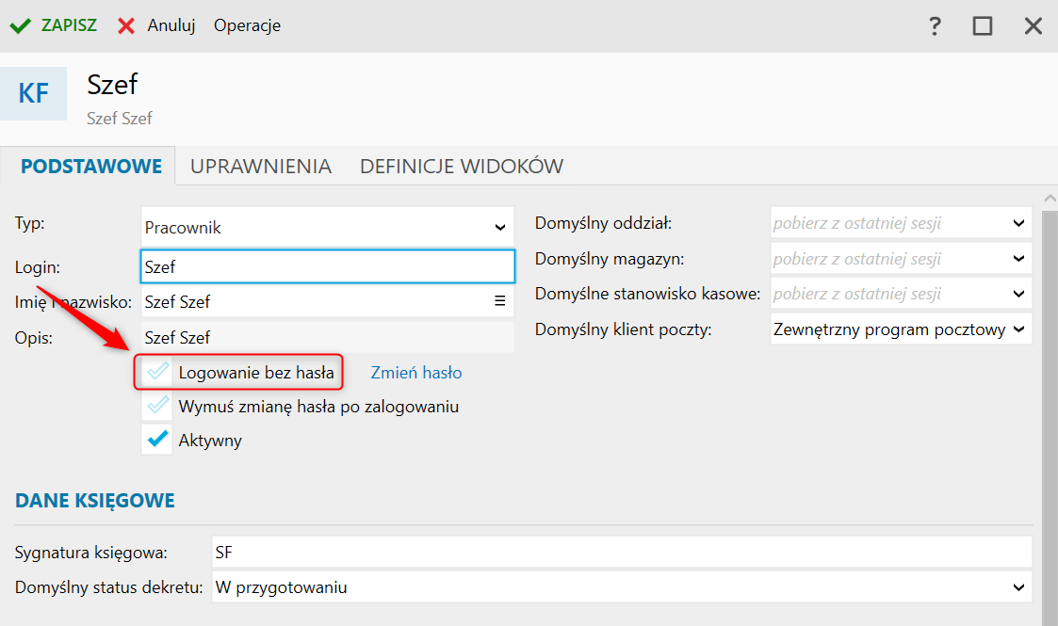Viewport: 1058px width, 626px height.
Task: Switch to the UPRAWNIENIA tab
Action: coord(260,167)
